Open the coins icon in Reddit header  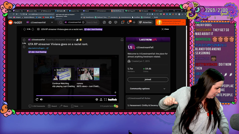110,22
